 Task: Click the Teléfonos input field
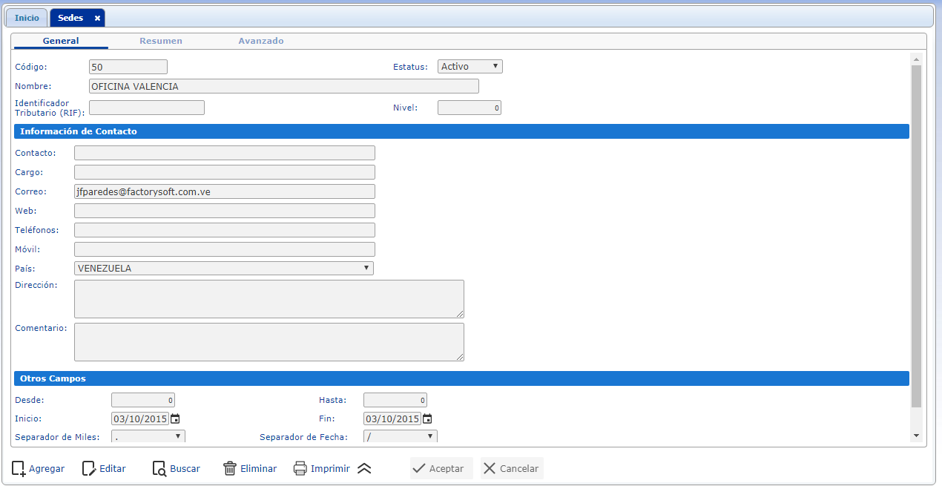point(225,230)
